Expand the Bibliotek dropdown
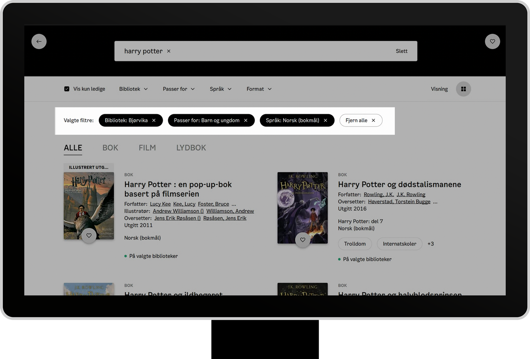530x359 pixels. pyautogui.click(x=133, y=89)
